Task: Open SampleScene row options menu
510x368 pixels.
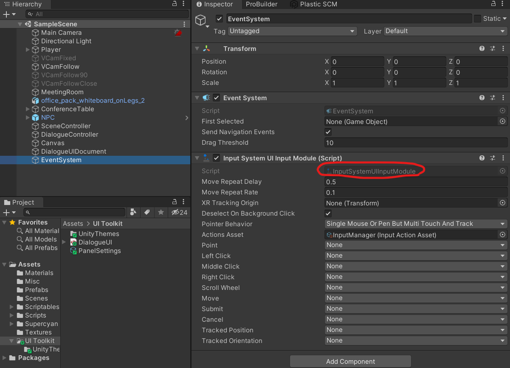Action: click(x=184, y=24)
